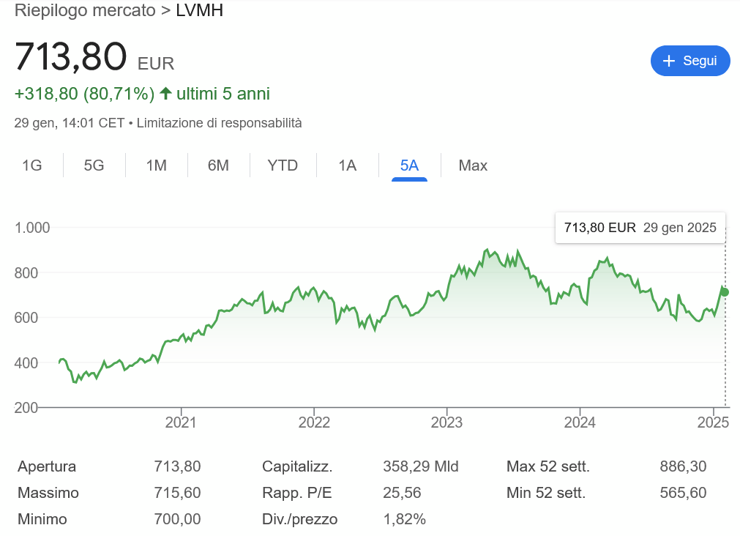
Task: Click the plus icon in Segui button
Action: 668,61
